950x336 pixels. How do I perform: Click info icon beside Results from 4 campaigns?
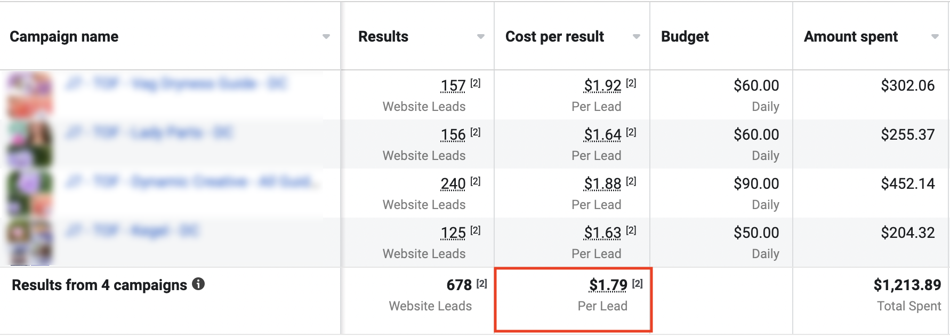(x=198, y=284)
